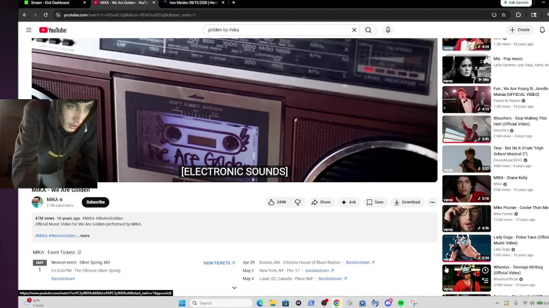The width and height of the screenshot is (549, 308).
Task: Click the taskbar Search box
Action: (220, 303)
